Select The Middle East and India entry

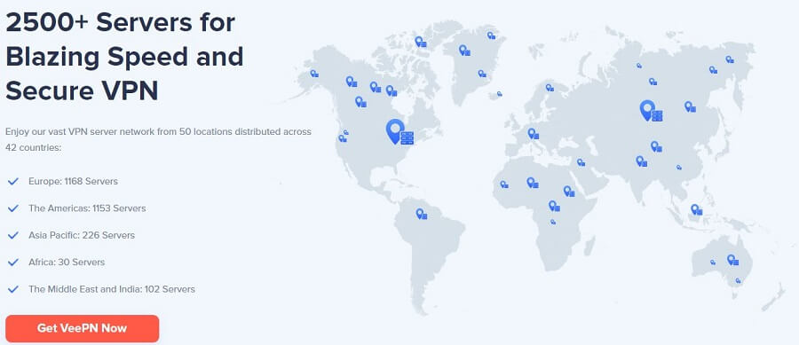112,289
